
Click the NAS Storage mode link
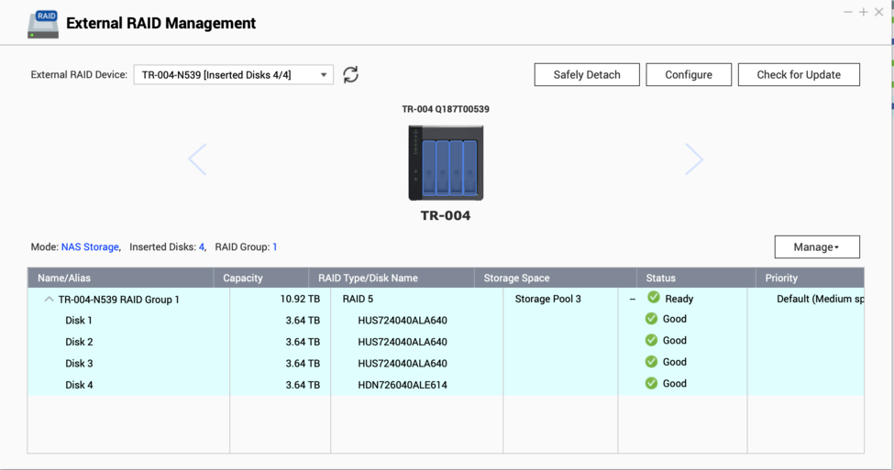(x=90, y=246)
